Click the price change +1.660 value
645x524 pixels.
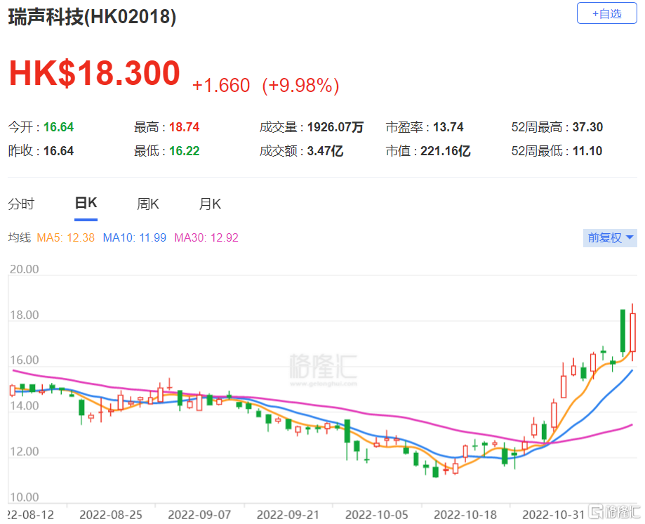click(x=221, y=86)
